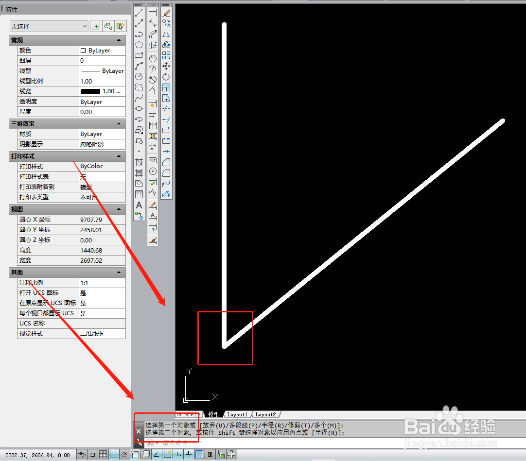Select the Array tool
The image size is (526, 461).
[166, 55]
